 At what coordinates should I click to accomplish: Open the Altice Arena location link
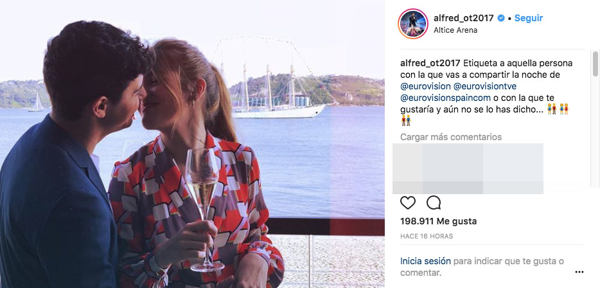[x=455, y=30]
